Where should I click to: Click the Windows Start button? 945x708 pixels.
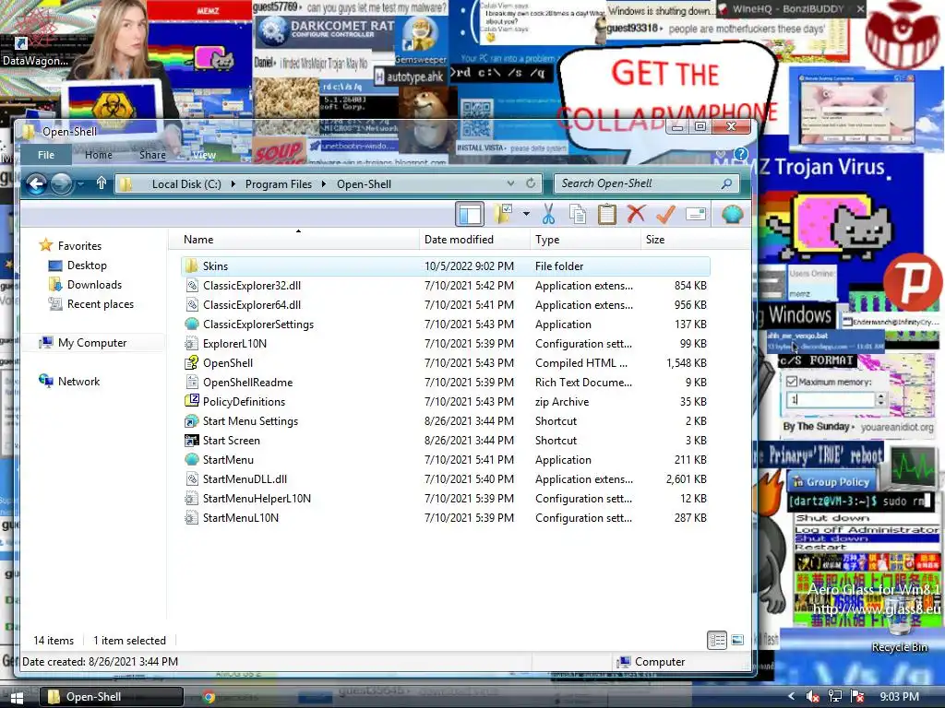coord(17,697)
